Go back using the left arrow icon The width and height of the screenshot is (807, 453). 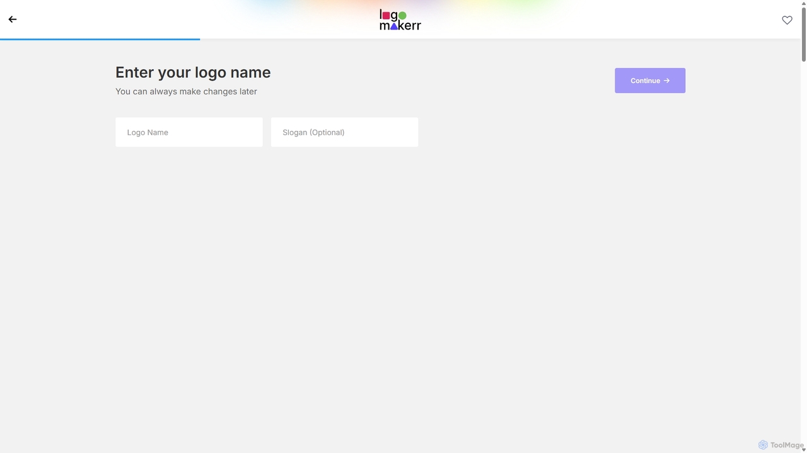13,20
